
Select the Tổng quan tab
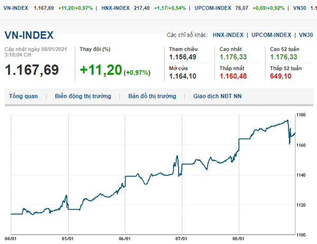tap(24, 97)
